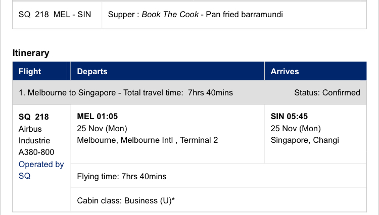Click the Itinerary section heading
The image size is (379, 215).
(x=31, y=53)
